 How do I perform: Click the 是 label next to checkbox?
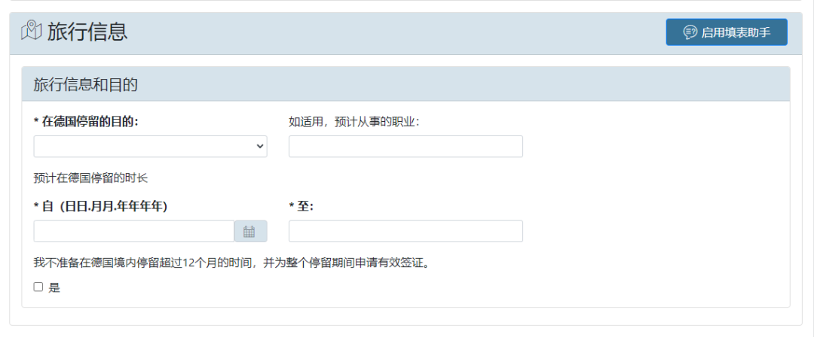[54, 288]
